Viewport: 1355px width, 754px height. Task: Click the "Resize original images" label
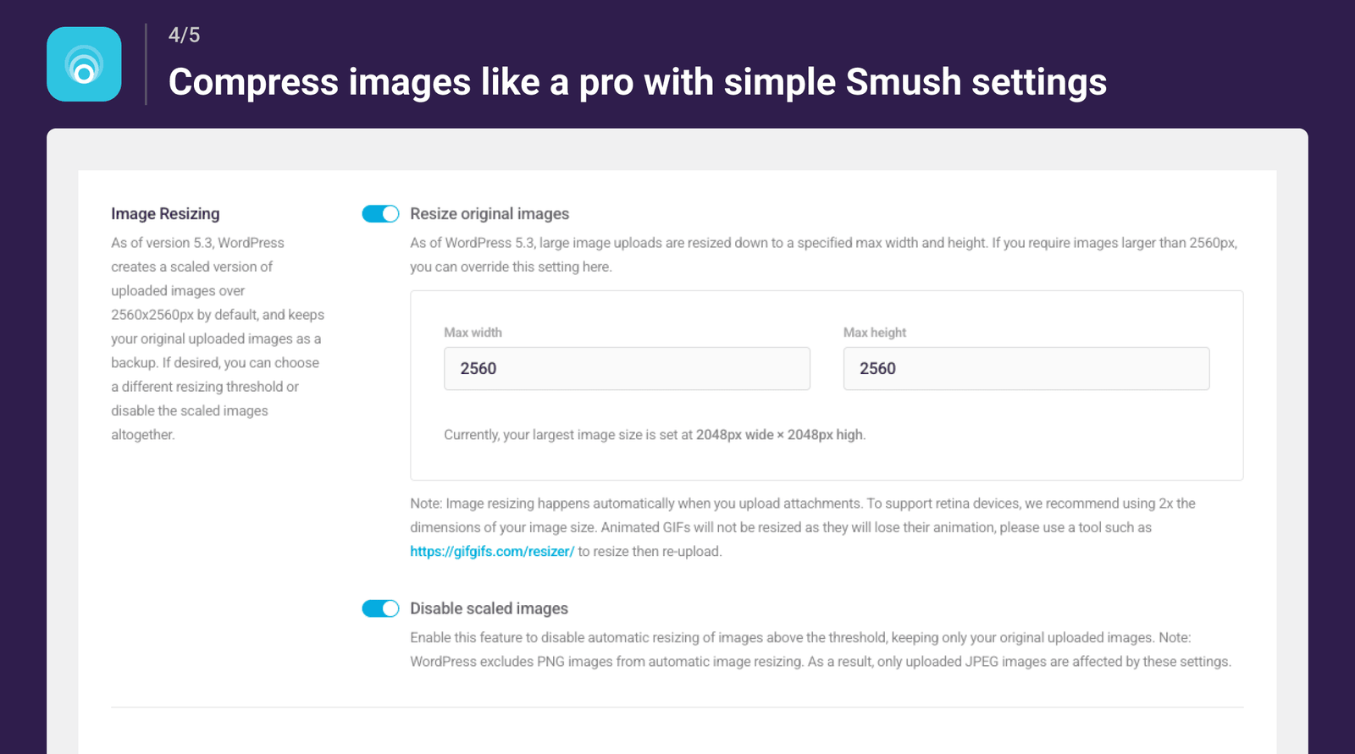pos(489,214)
